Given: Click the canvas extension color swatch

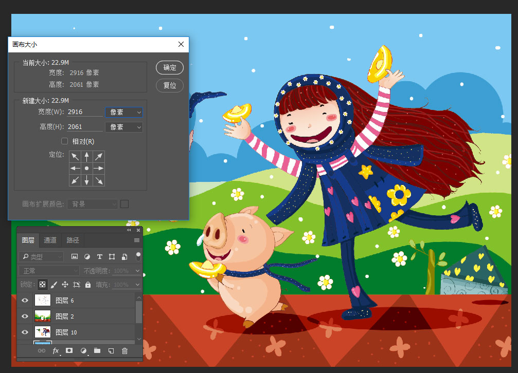Looking at the screenshot, I should pos(124,204).
